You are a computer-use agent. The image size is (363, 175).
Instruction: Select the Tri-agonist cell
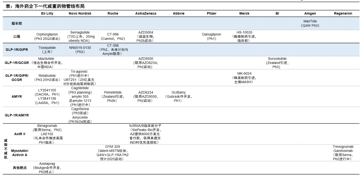point(80,74)
